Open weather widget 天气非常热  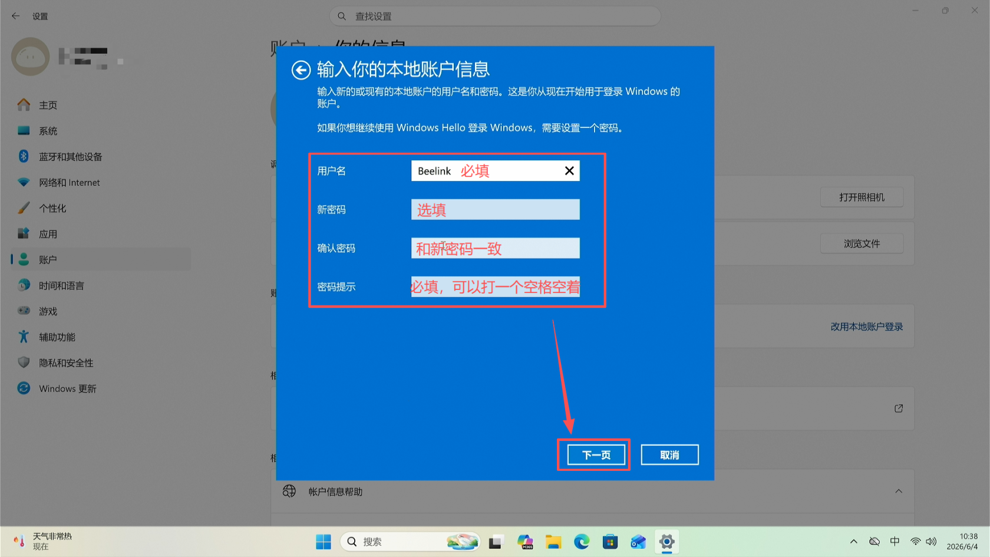(x=42, y=542)
